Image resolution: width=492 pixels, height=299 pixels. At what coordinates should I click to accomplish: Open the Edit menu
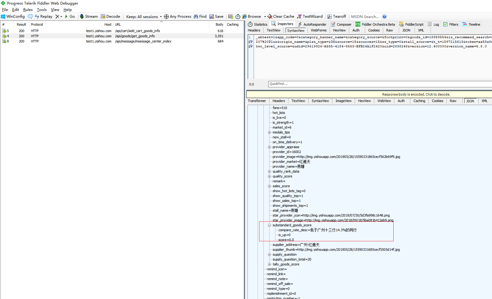coord(16,10)
